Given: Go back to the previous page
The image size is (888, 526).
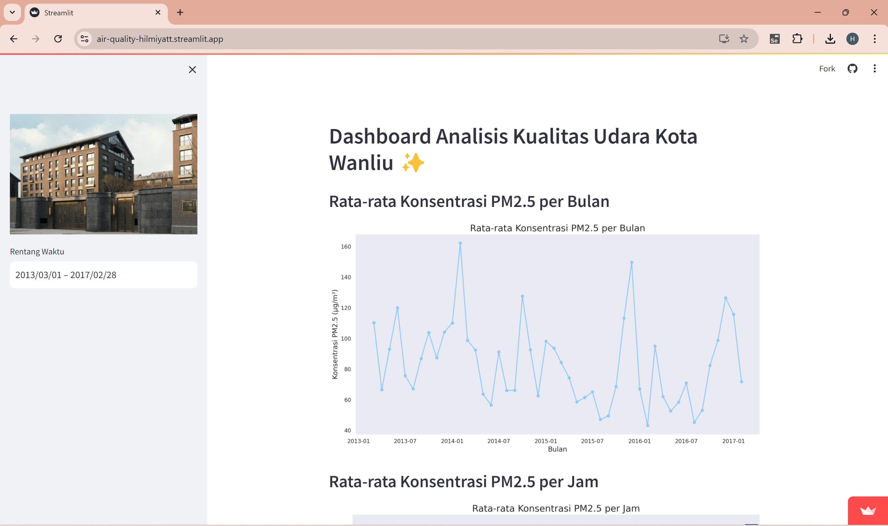Looking at the screenshot, I should pyautogui.click(x=14, y=38).
